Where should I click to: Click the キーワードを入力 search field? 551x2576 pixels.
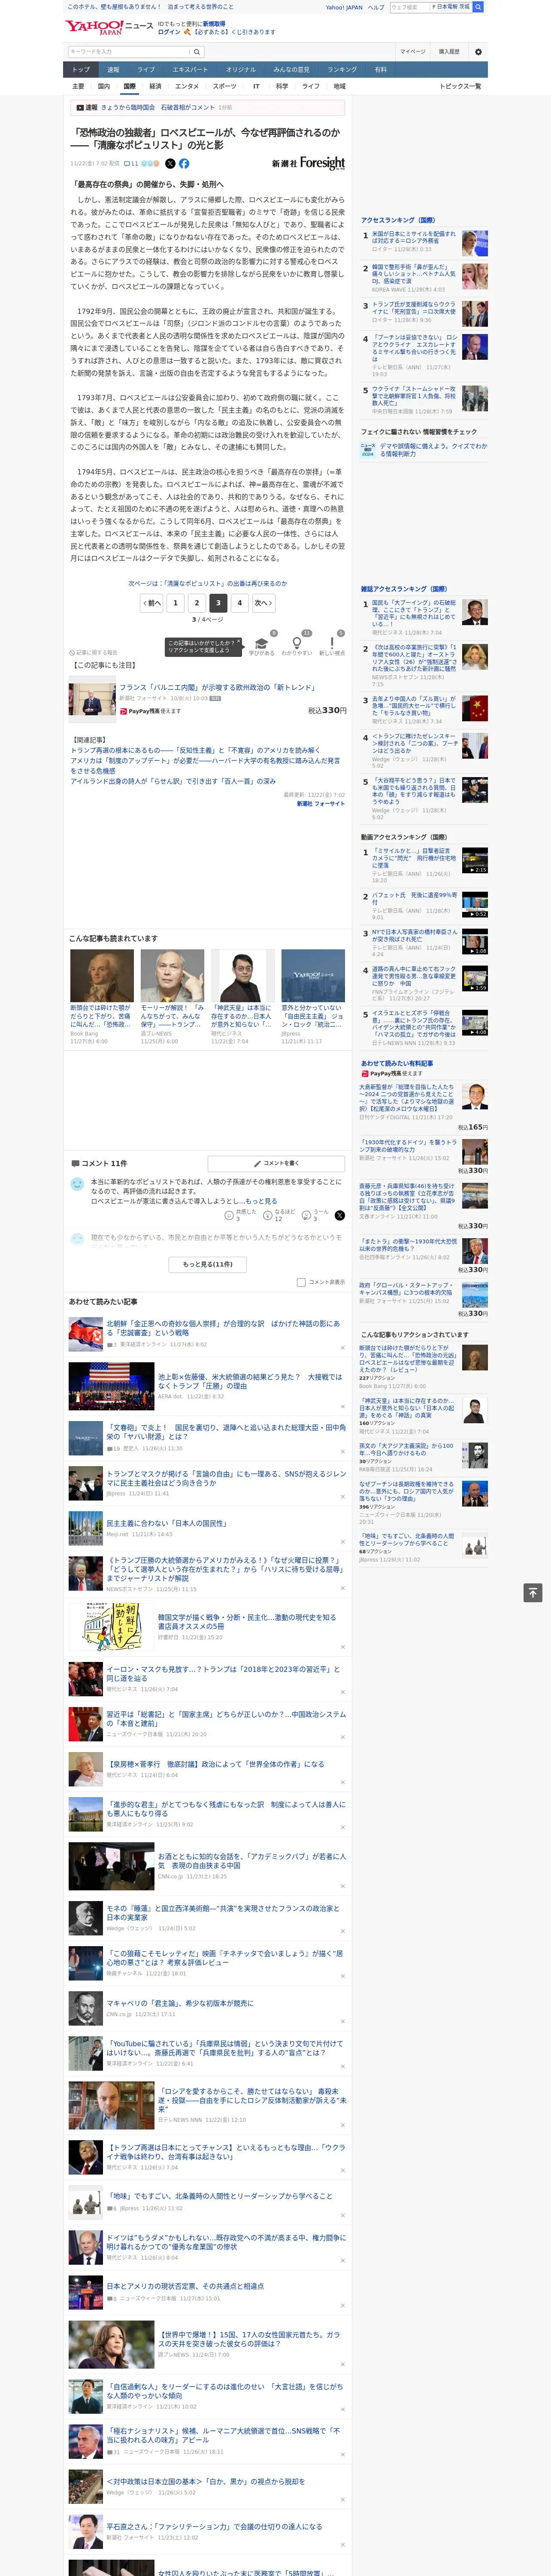pyautogui.click(x=129, y=51)
